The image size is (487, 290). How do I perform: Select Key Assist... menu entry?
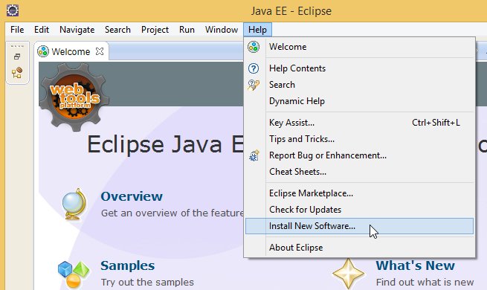click(x=359, y=123)
